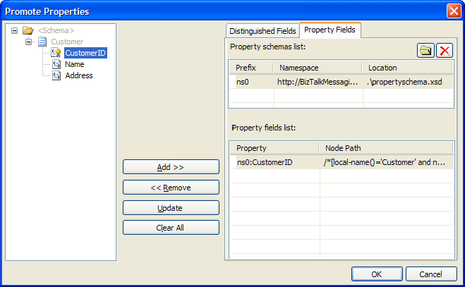
Task: Select the <Schema> root label
Action: [x=56, y=30]
